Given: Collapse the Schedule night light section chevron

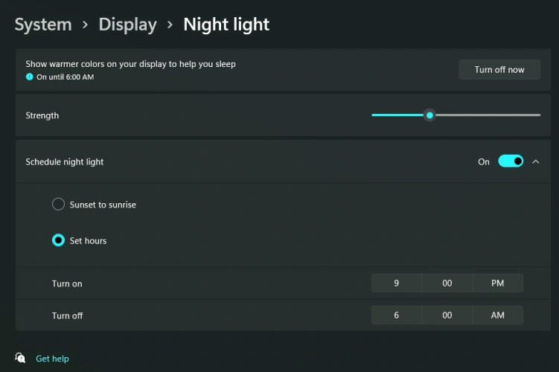Looking at the screenshot, I should [x=536, y=161].
